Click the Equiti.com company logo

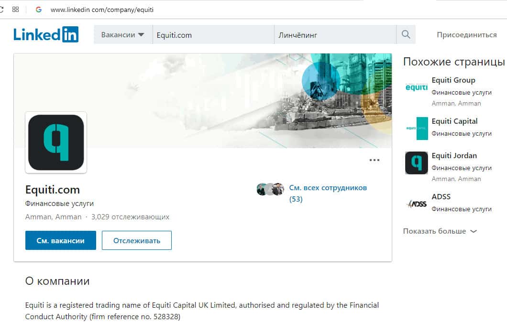pyautogui.click(x=56, y=142)
